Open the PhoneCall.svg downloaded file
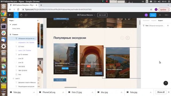This screenshot has height=96, width=171. point(49,92)
